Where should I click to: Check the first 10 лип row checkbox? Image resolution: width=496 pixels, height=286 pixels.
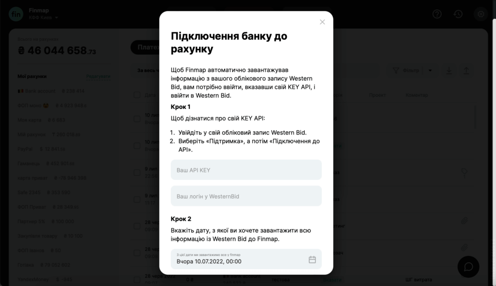pos(137,119)
